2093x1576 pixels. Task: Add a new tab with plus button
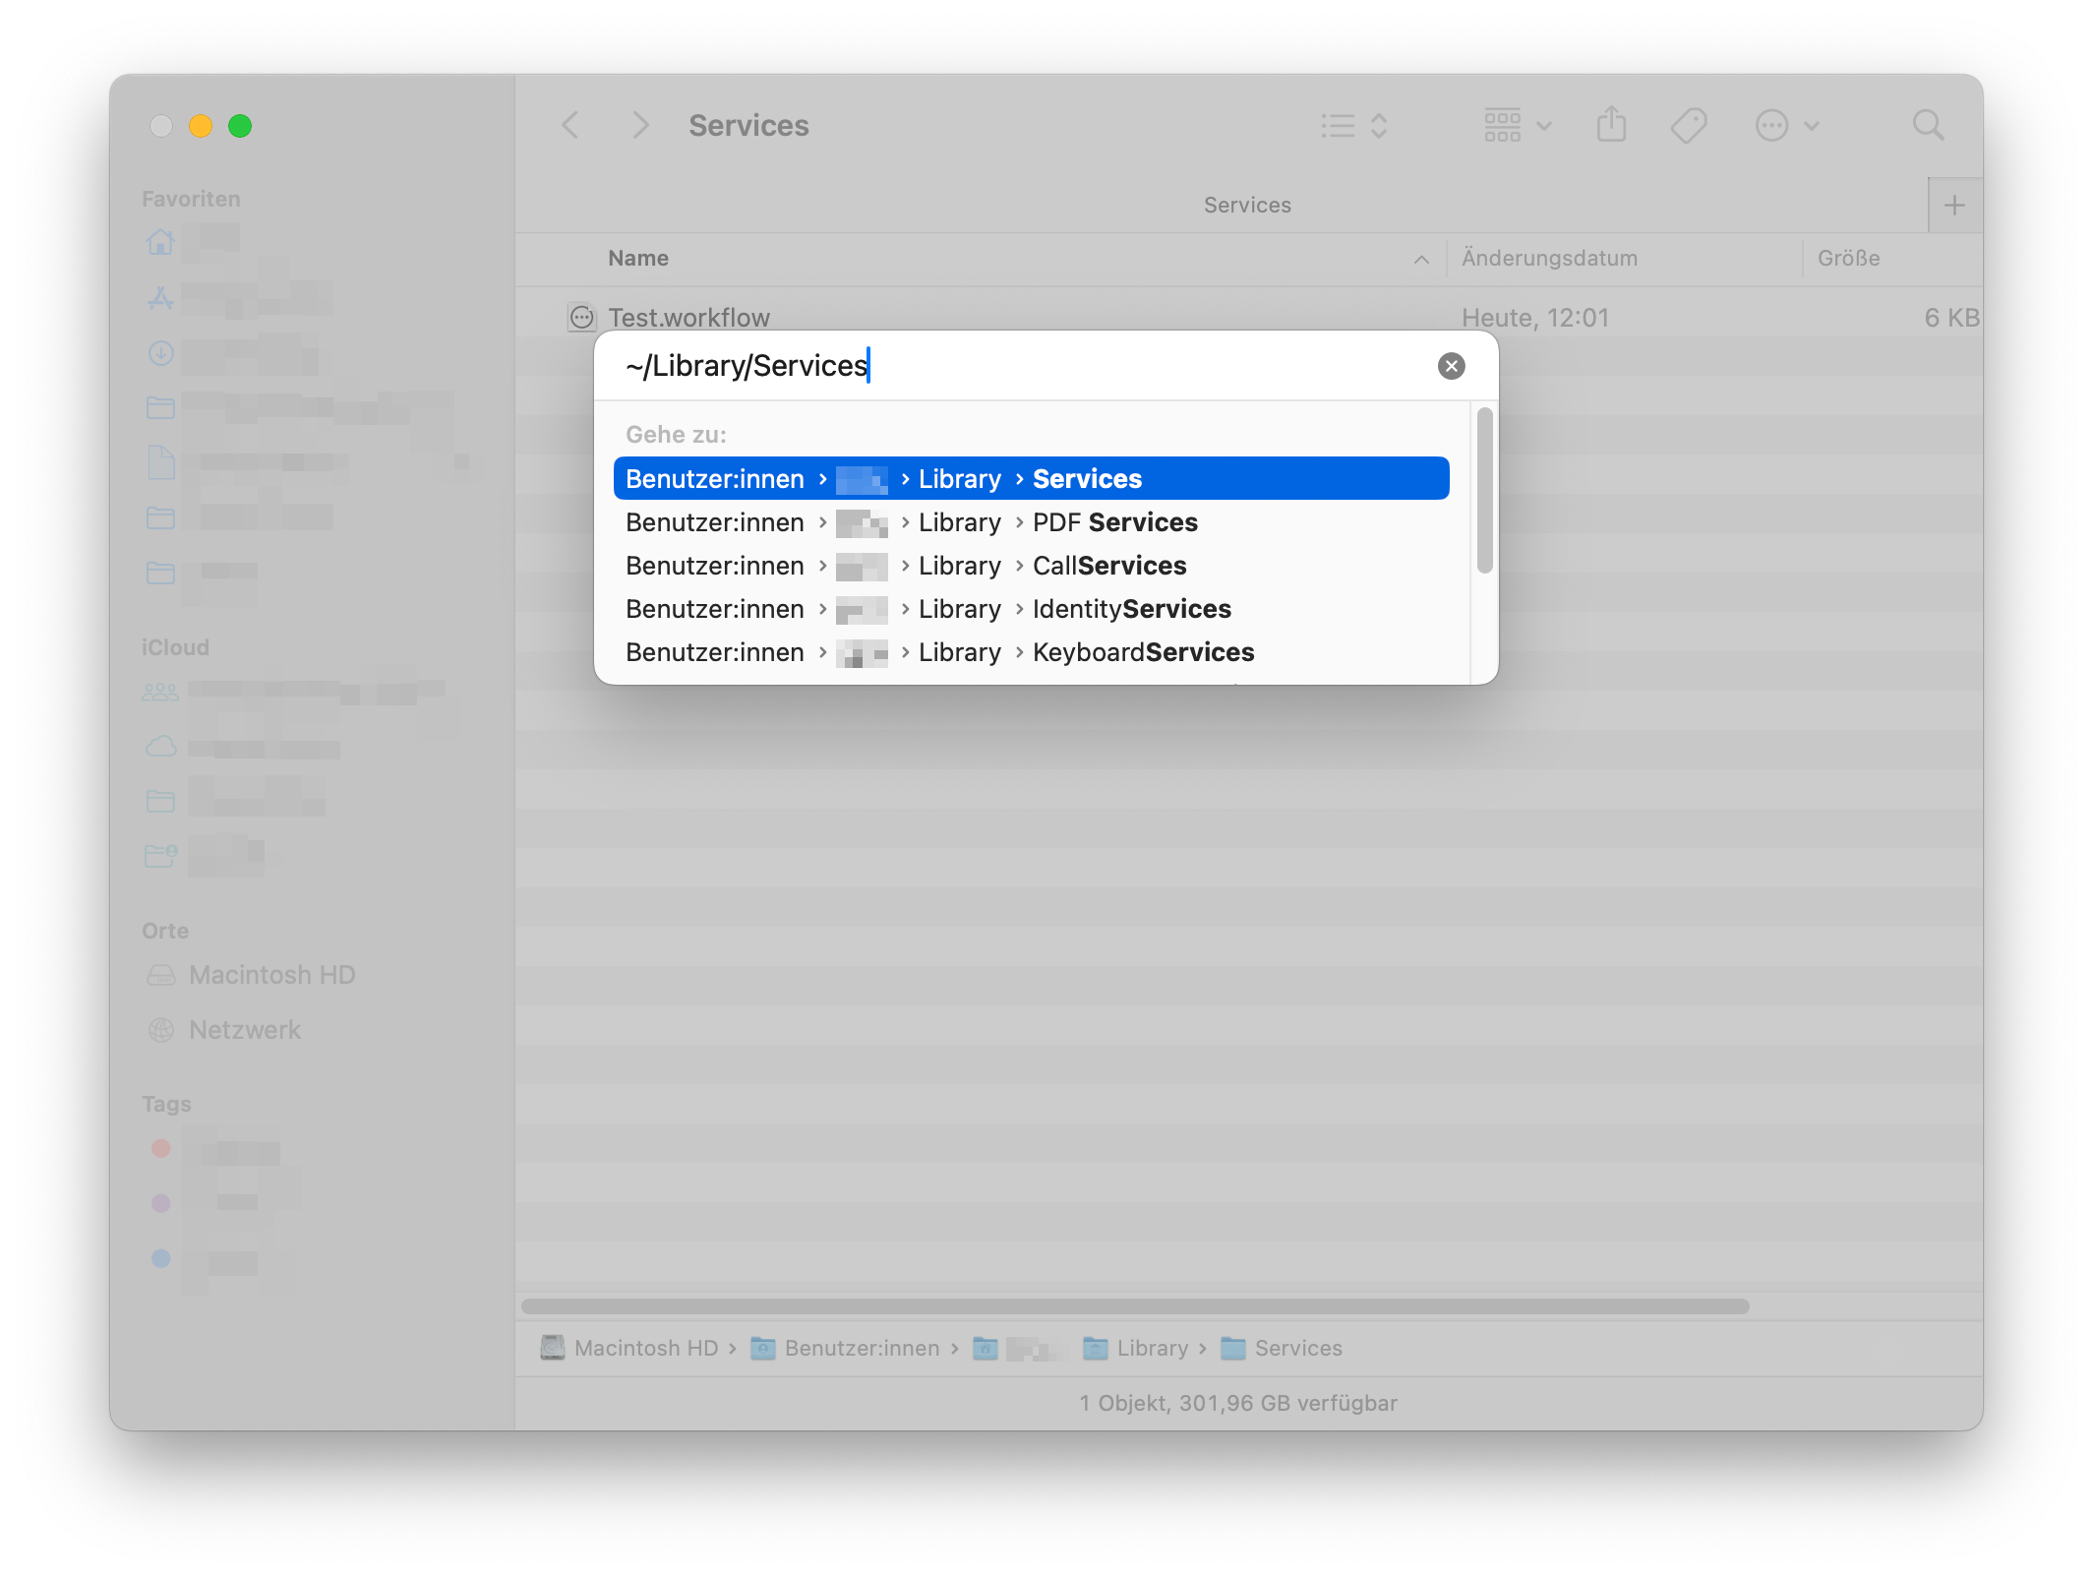pos(1954,206)
